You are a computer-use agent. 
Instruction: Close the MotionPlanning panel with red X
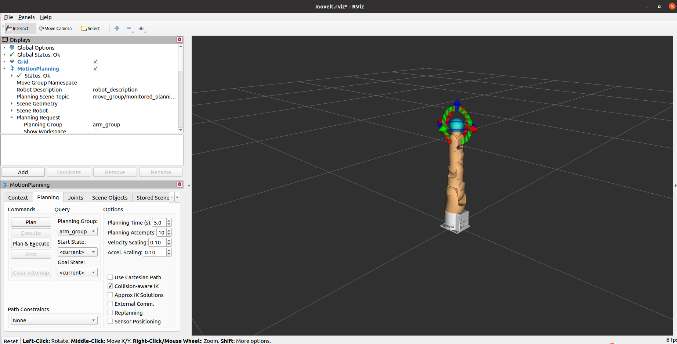180,184
